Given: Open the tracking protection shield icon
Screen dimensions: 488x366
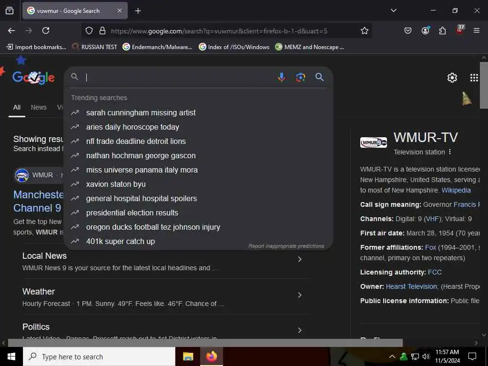Looking at the screenshot, I should [x=89, y=31].
